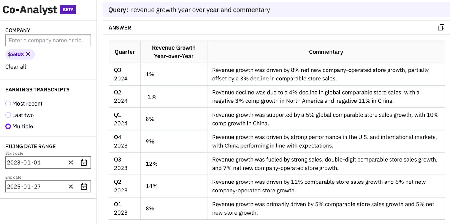The height and width of the screenshot is (224, 450).
Task: Select the Last two transcripts option
Action: tap(8, 115)
